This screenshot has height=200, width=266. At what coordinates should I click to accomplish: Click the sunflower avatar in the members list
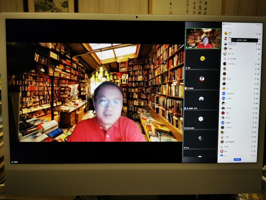(226, 33)
